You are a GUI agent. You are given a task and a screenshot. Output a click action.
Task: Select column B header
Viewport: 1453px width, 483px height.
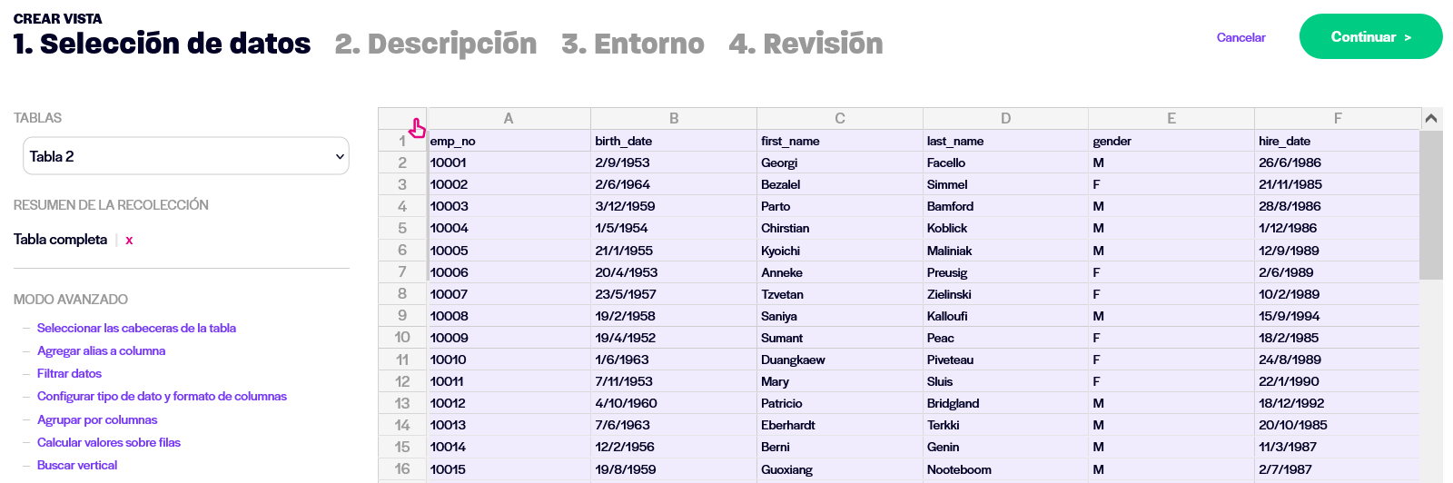pos(674,118)
